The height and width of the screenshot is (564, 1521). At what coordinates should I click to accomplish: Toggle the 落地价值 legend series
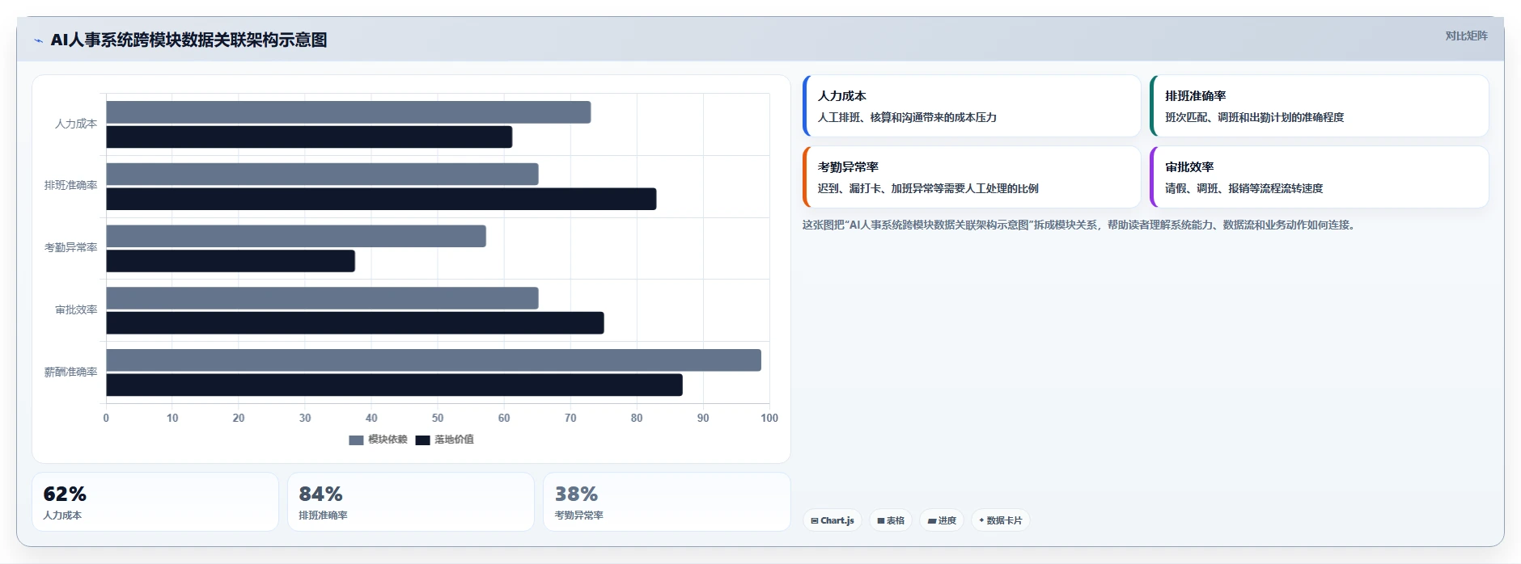tap(444, 440)
